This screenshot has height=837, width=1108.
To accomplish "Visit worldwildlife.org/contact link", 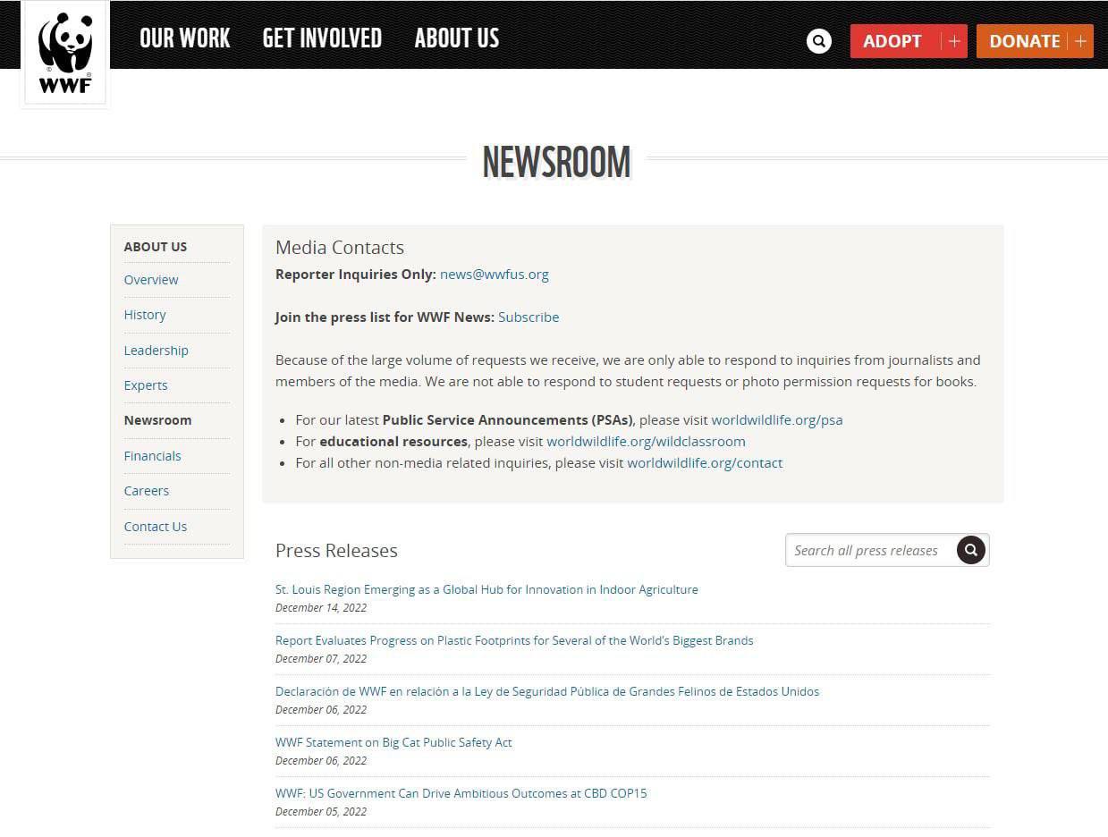I will click(x=705, y=463).
